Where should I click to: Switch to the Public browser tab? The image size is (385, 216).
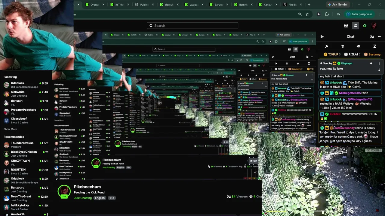[144, 4]
